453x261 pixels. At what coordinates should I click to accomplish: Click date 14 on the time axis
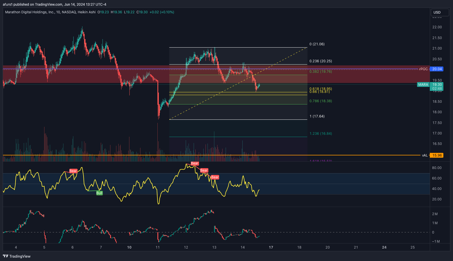click(243, 247)
